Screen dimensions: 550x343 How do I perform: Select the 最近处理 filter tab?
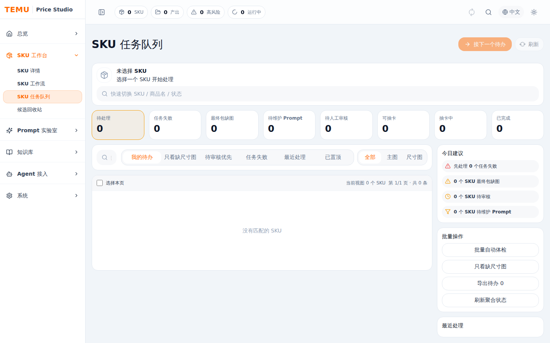click(x=295, y=157)
